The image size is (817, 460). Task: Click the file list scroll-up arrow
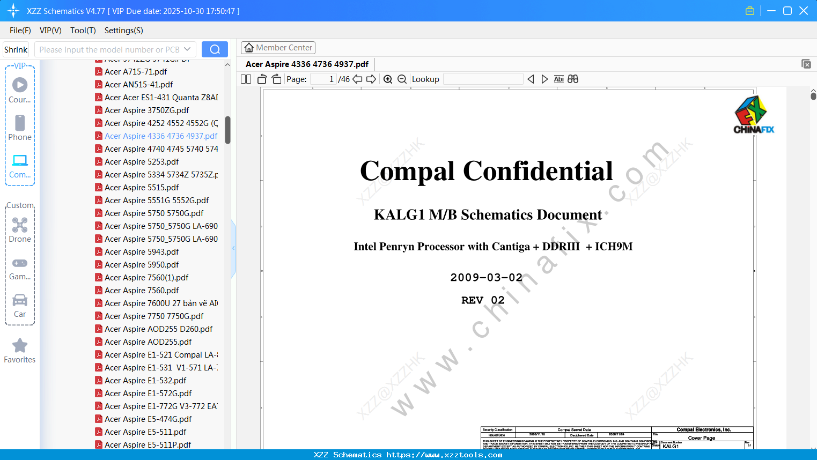point(227,65)
